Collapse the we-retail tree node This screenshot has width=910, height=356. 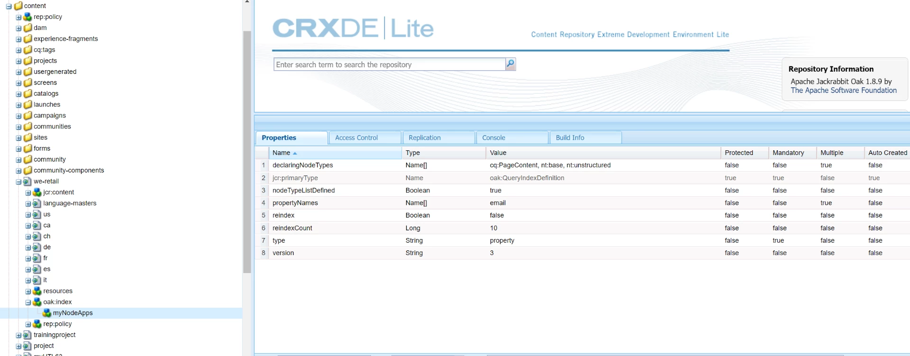pos(18,182)
